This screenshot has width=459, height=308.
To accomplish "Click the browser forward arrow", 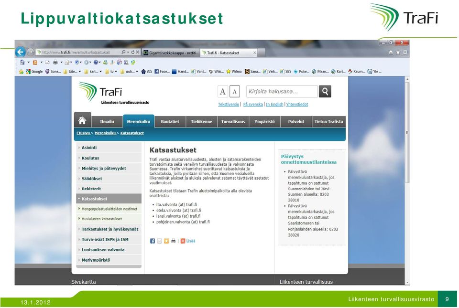I will pos(31,52).
